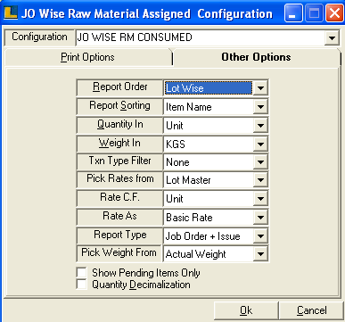Click the Configuration label

tap(39, 37)
